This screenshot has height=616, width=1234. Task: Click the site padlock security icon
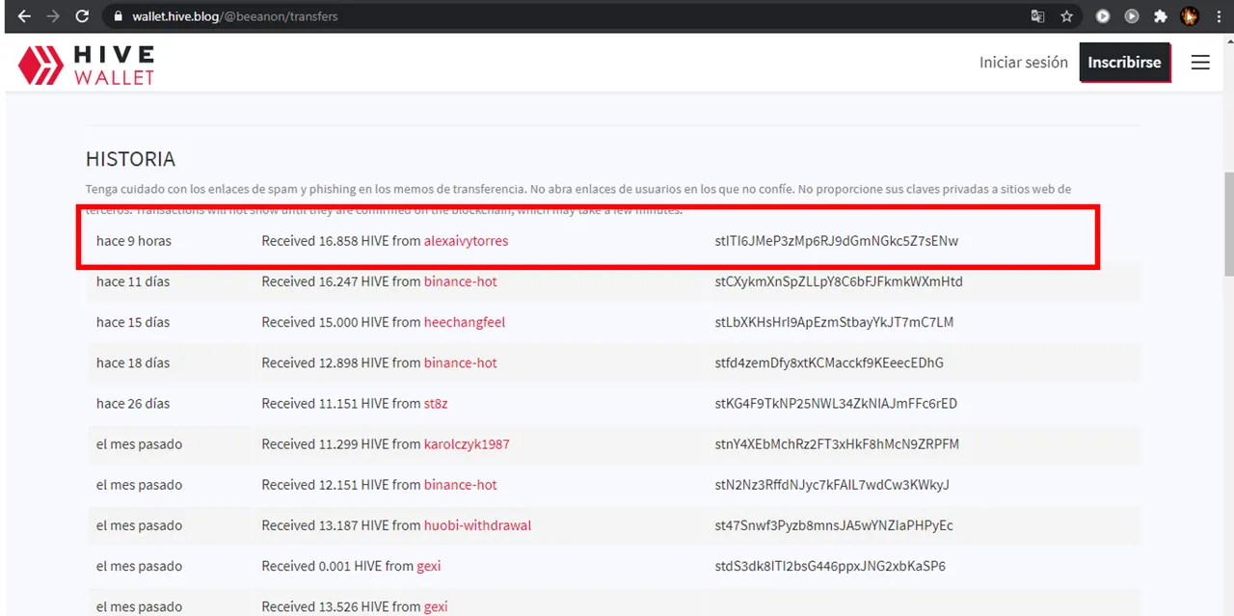118,16
